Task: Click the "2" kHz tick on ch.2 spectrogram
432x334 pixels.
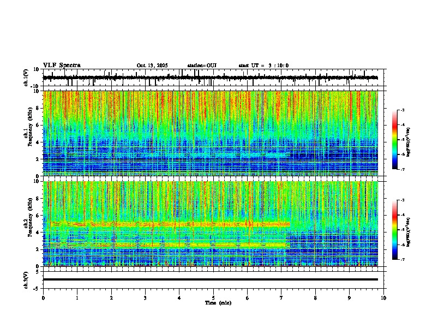Action: [38, 249]
